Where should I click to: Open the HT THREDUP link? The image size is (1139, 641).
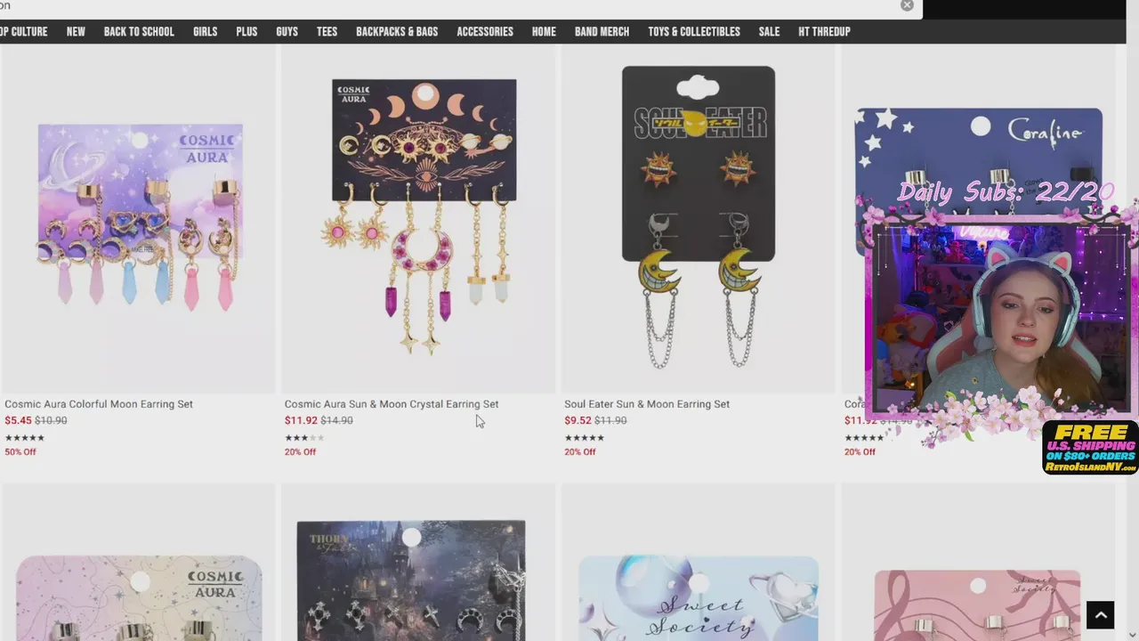click(x=824, y=31)
